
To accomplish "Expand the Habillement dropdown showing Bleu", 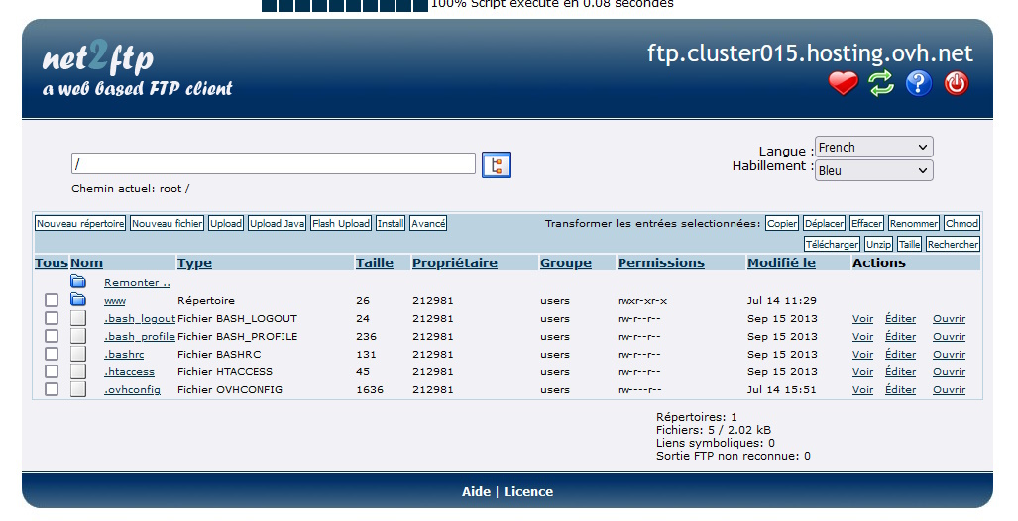I will 873,170.
